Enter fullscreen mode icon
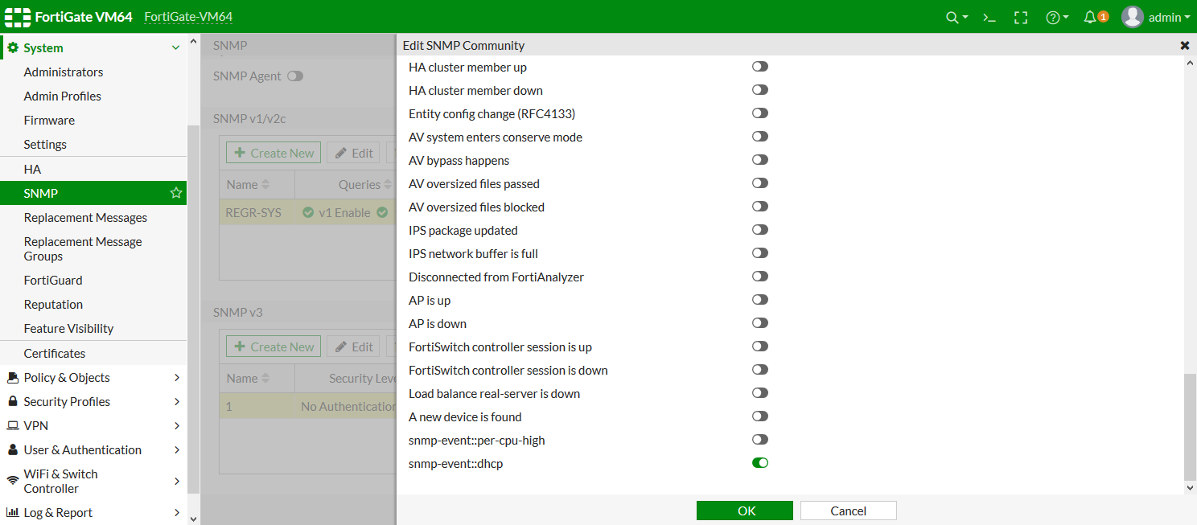 [1021, 17]
